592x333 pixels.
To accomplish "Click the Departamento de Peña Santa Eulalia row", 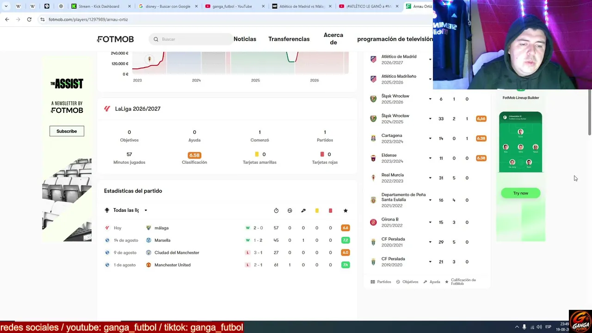I will [426, 200].
